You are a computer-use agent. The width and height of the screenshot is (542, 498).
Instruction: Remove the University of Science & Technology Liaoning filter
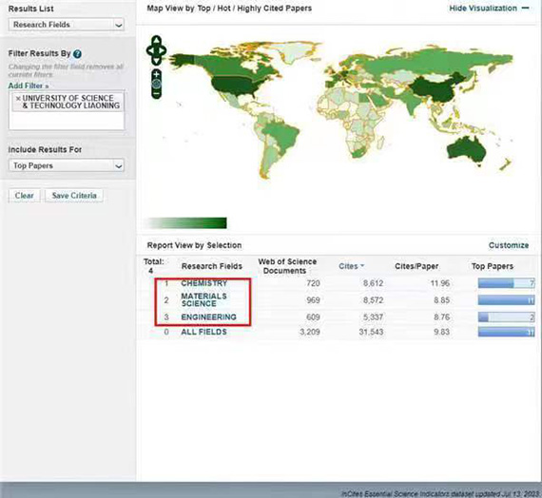[18, 99]
